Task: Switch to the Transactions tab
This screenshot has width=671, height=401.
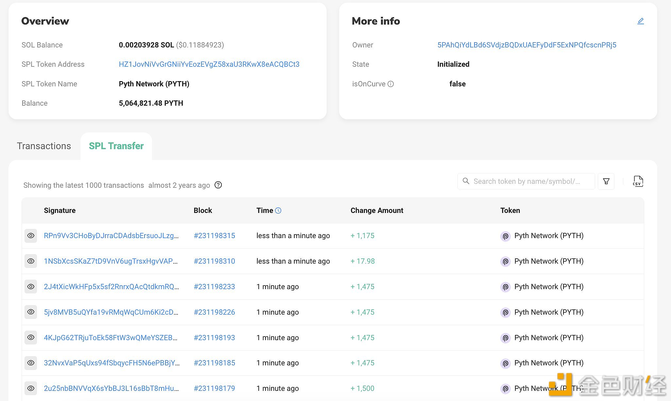Action: [x=44, y=146]
